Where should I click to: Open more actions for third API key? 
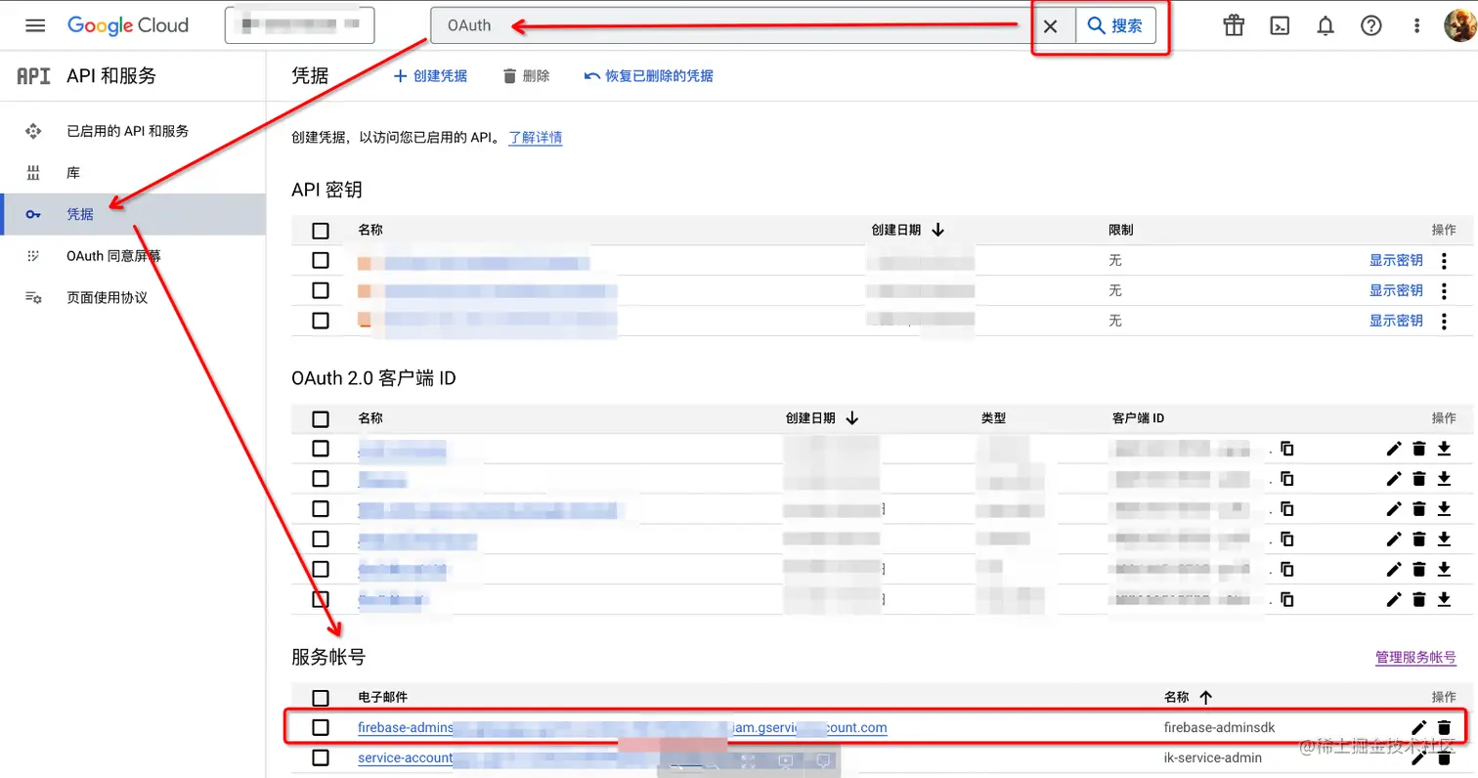click(1444, 321)
